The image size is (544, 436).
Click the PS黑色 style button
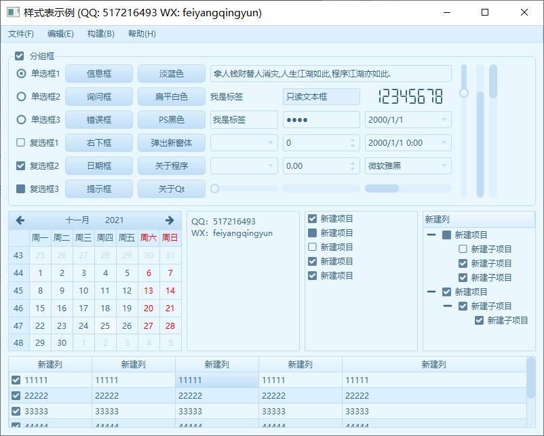[x=171, y=120]
